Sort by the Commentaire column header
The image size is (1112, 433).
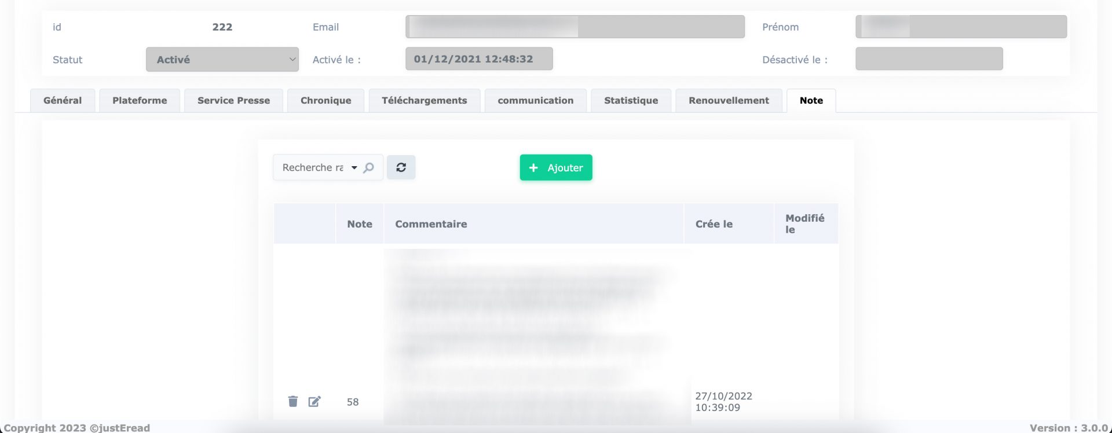click(x=431, y=224)
